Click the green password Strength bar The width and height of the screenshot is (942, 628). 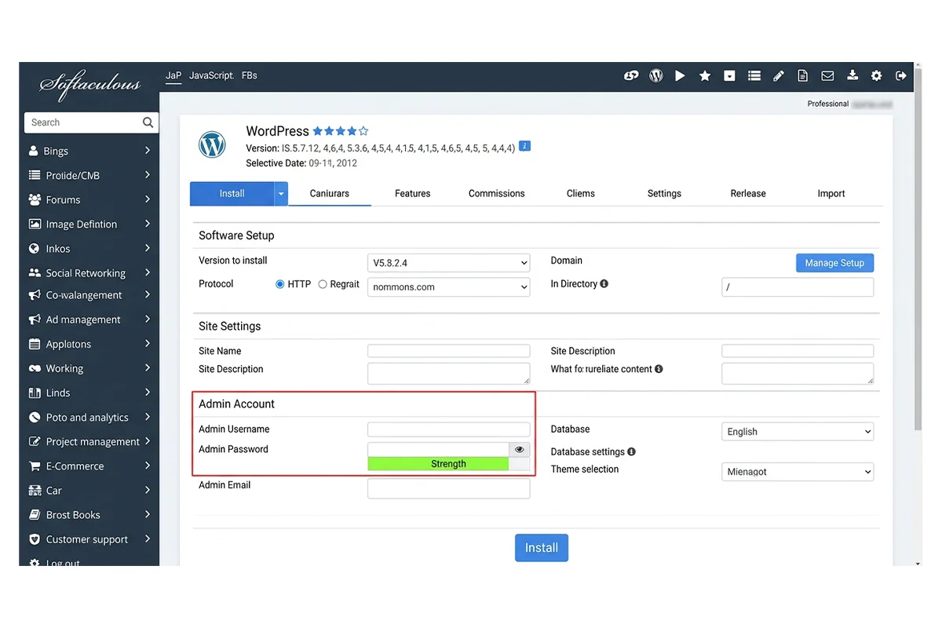(438, 464)
